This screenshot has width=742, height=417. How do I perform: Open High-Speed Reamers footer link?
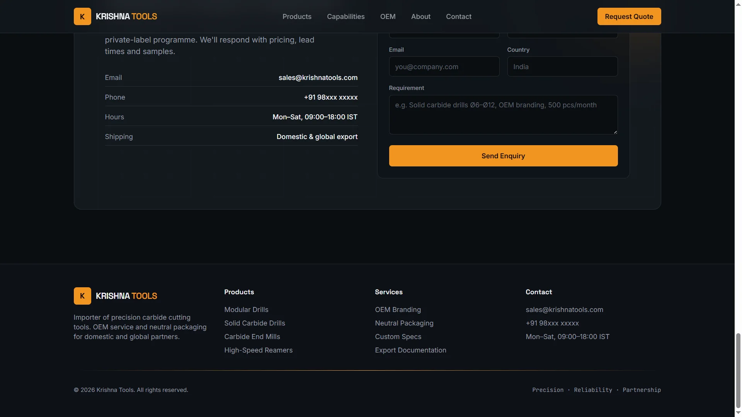pyautogui.click(x=258, y=350)
